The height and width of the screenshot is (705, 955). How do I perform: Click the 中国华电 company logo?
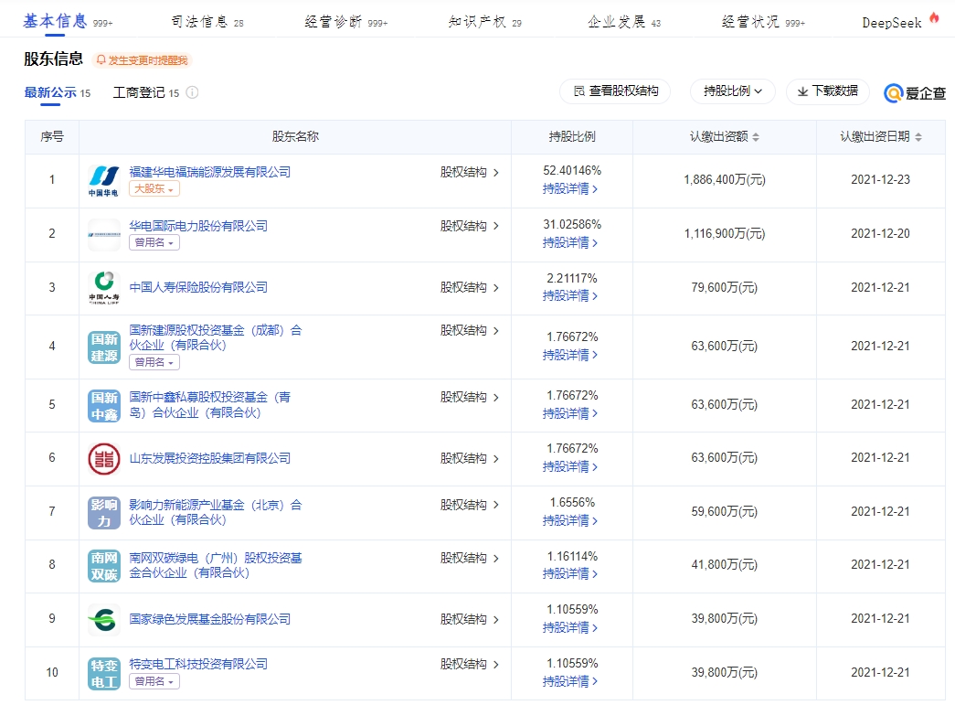(103, 181)
